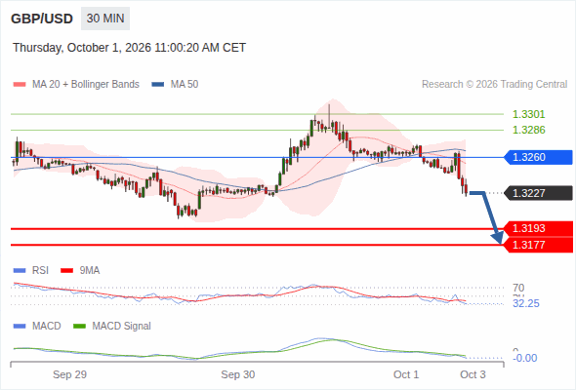Click the pink MA 20 Bollinger legend swatch
This screenshot has width=576, height=390.
click(20, 85)
